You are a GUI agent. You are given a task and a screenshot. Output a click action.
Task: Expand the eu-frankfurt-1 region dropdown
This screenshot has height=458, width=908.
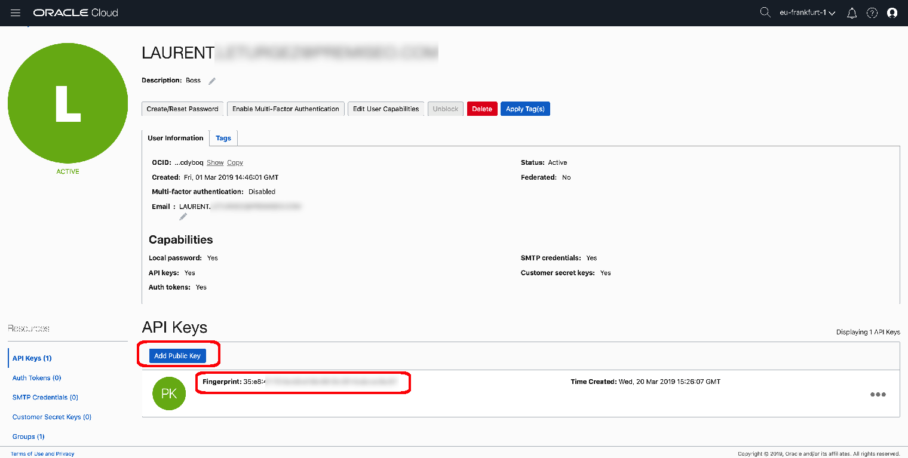[x=807, y=13]
